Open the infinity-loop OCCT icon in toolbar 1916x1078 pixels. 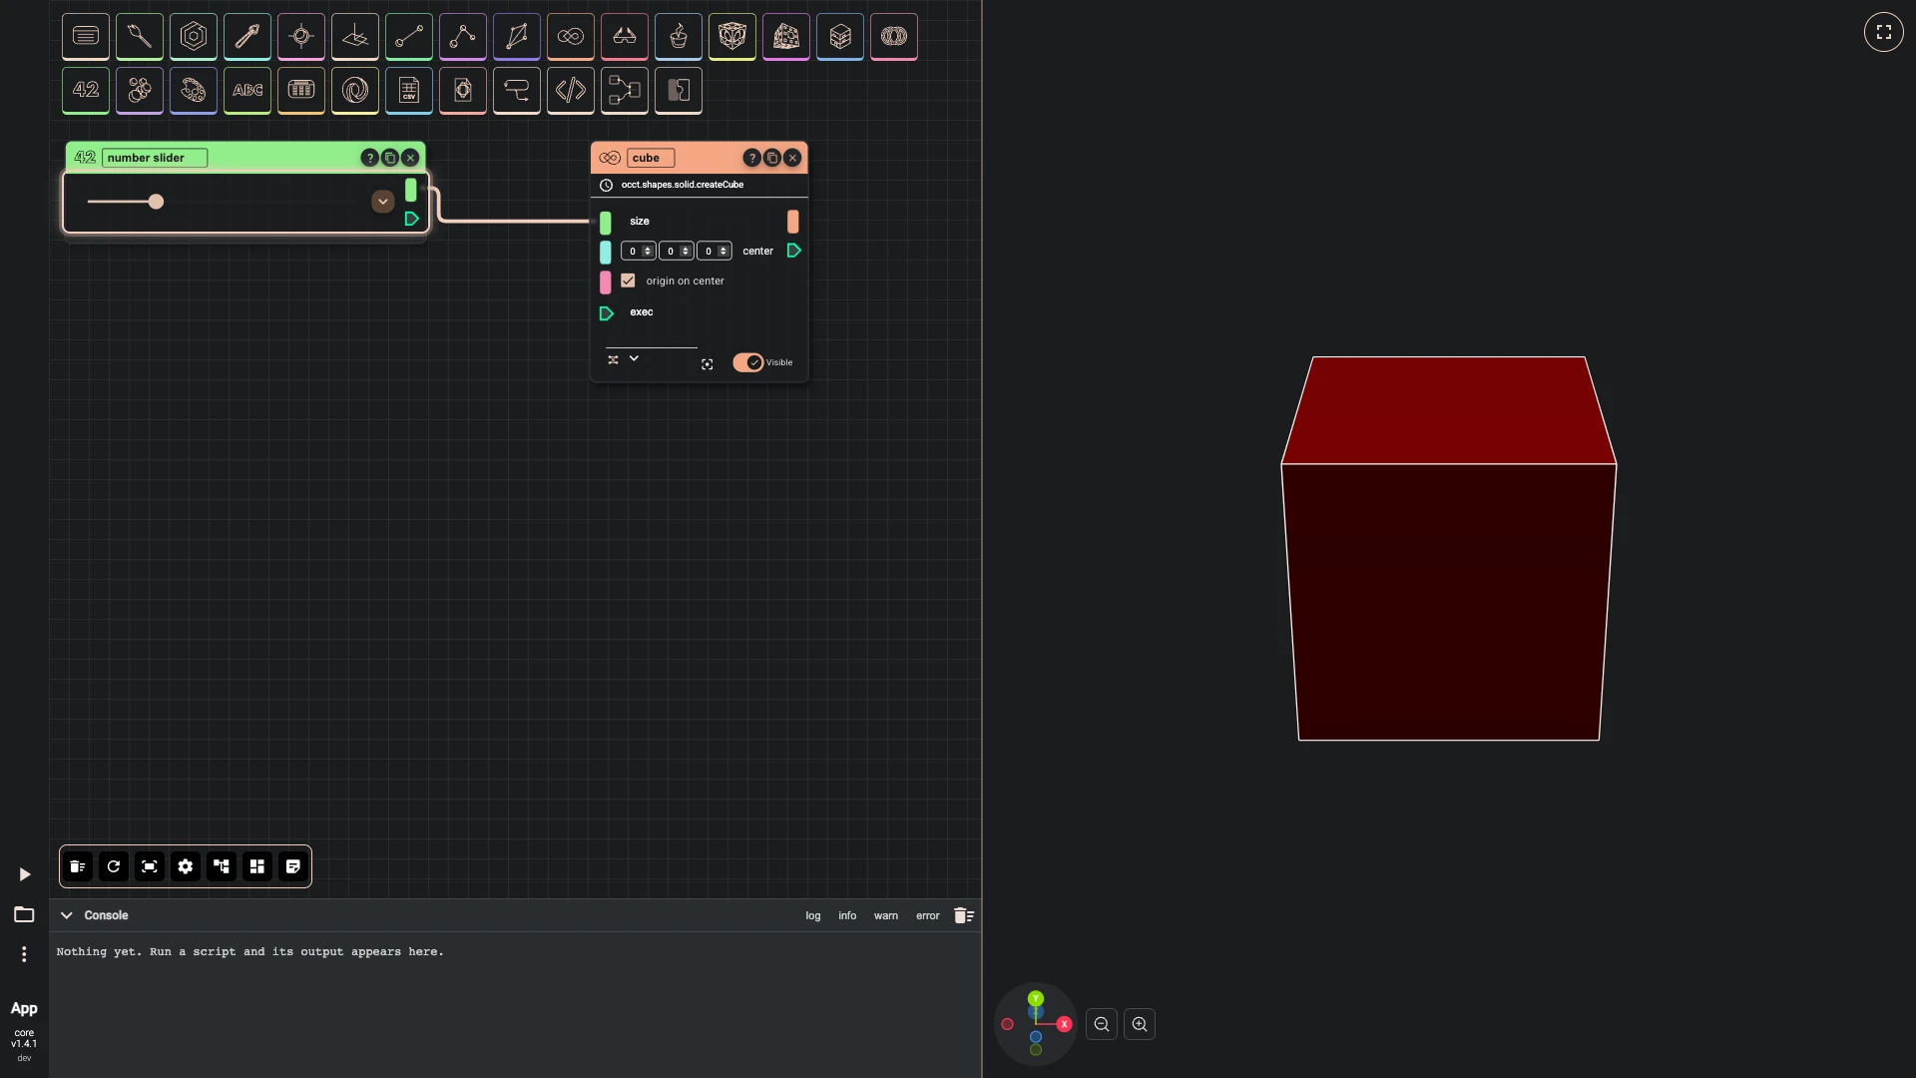click(571, 37)
